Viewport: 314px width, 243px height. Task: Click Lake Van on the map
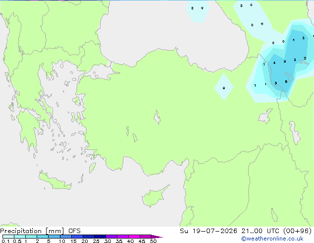tap(265, 116)
